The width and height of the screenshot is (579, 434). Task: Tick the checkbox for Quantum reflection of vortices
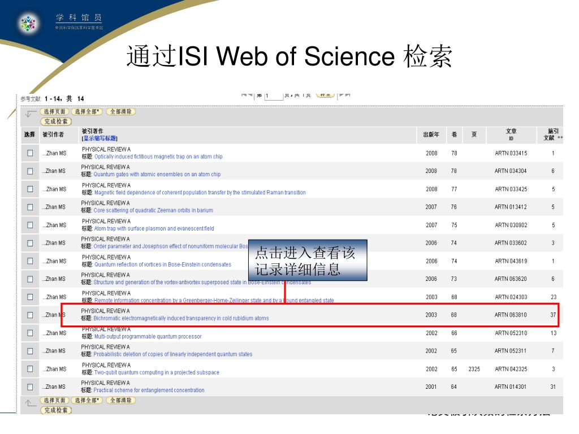pyautogui.click(x=31, y=261)
